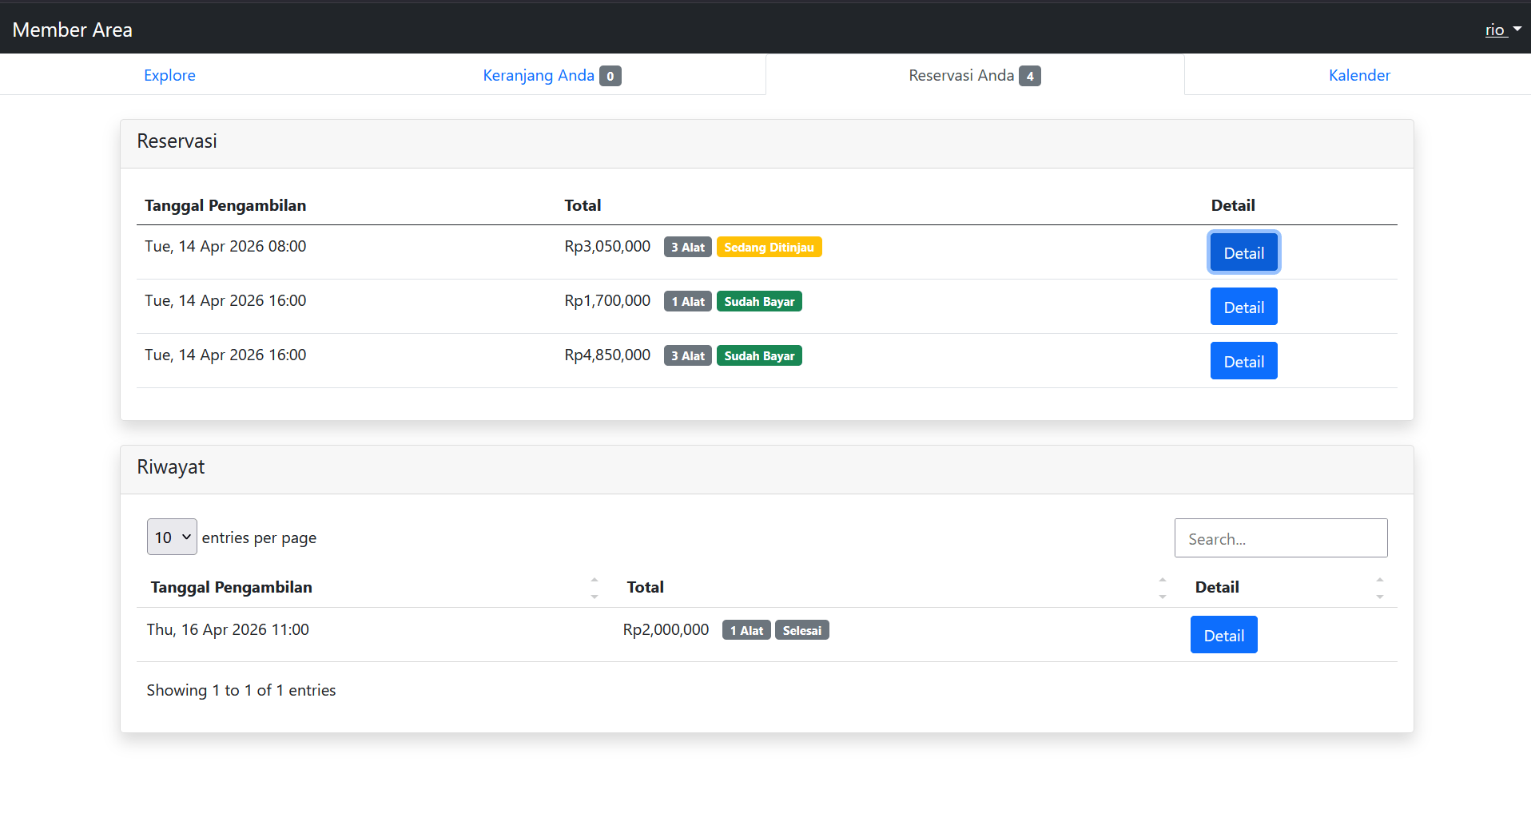Switch to the Explore tab
Screen dimensions: 1531x829
click(169, 75)
